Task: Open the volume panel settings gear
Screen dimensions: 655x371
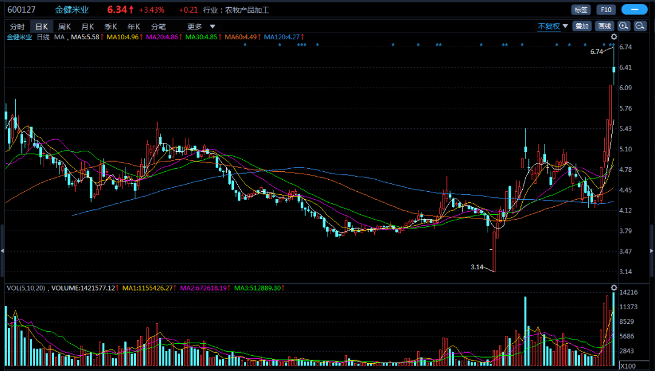Action: [614, 288]
